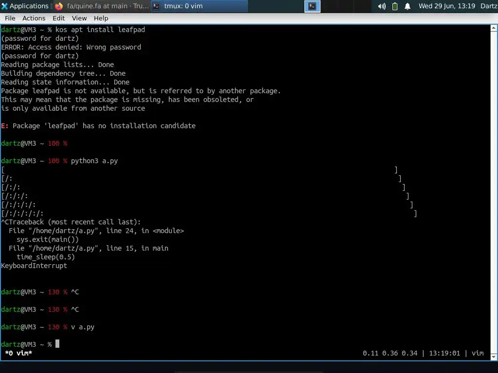Open the volume control icon
The width and height of the screenshot is (498, 373).
pos(382,6)
